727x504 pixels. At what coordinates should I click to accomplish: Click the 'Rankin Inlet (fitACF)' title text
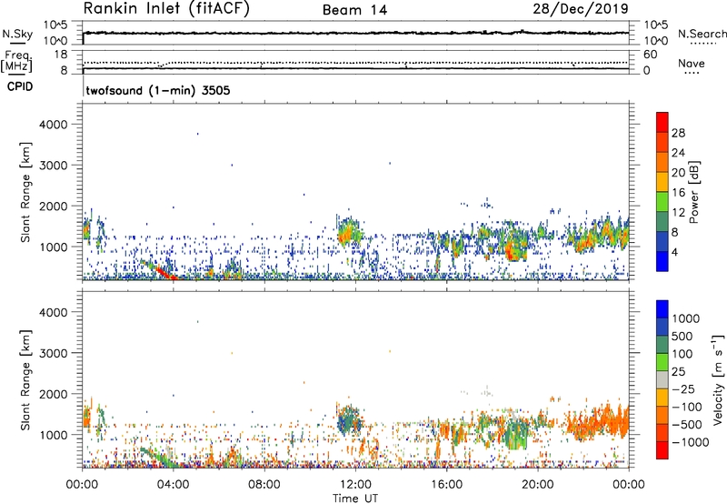166,9
